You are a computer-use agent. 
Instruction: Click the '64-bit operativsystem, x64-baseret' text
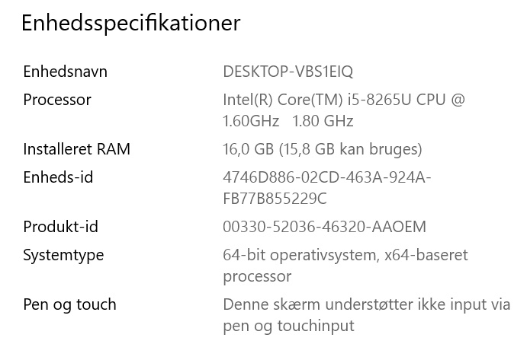(345, 255)
